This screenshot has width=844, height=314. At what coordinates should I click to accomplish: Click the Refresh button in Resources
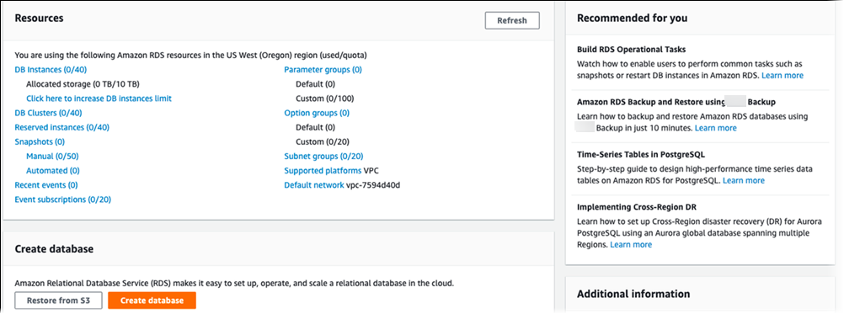click(512, 20)
